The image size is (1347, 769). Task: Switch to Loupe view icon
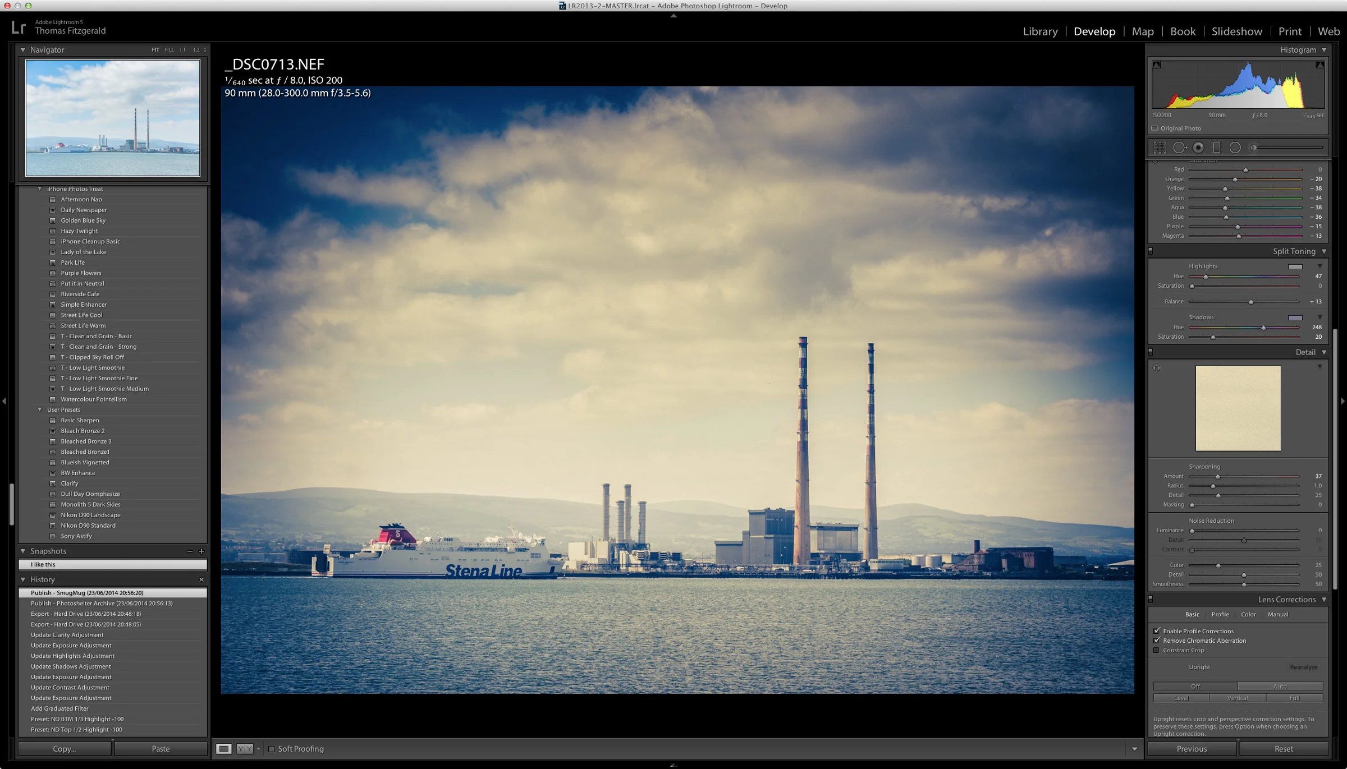click(224, 749)
